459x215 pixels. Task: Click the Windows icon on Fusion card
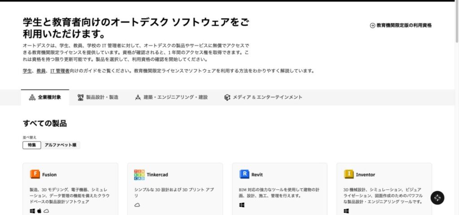point(32,211)
